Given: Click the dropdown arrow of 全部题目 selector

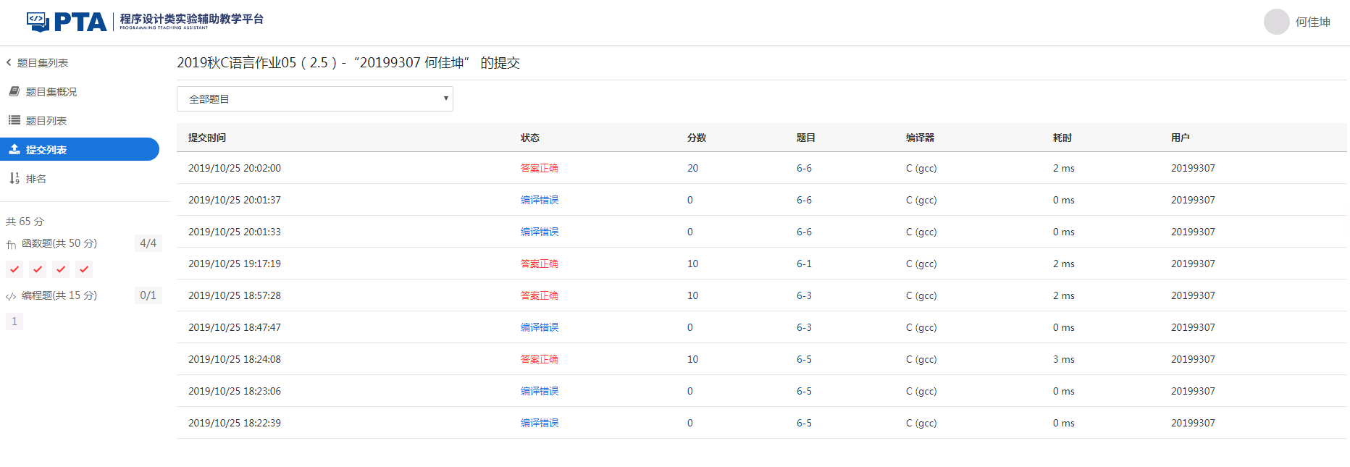Looking at the screenshot, I should point(445,98).
